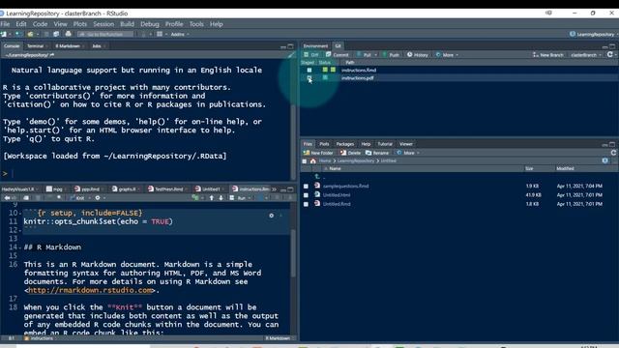This screenshot has width=619, height=348.
Task: Click the workspace panes grid icon
Action: [160, 35]
